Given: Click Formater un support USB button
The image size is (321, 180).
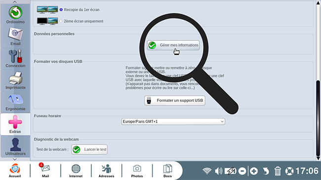Looking at the screenshot, I should tap(175, 101).
